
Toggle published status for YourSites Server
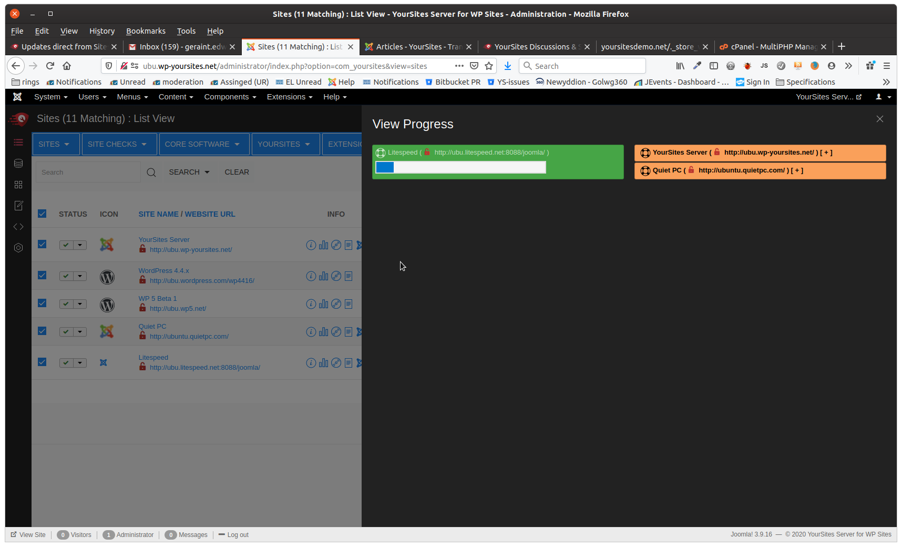pyautogui.click(x=66, y=245)
